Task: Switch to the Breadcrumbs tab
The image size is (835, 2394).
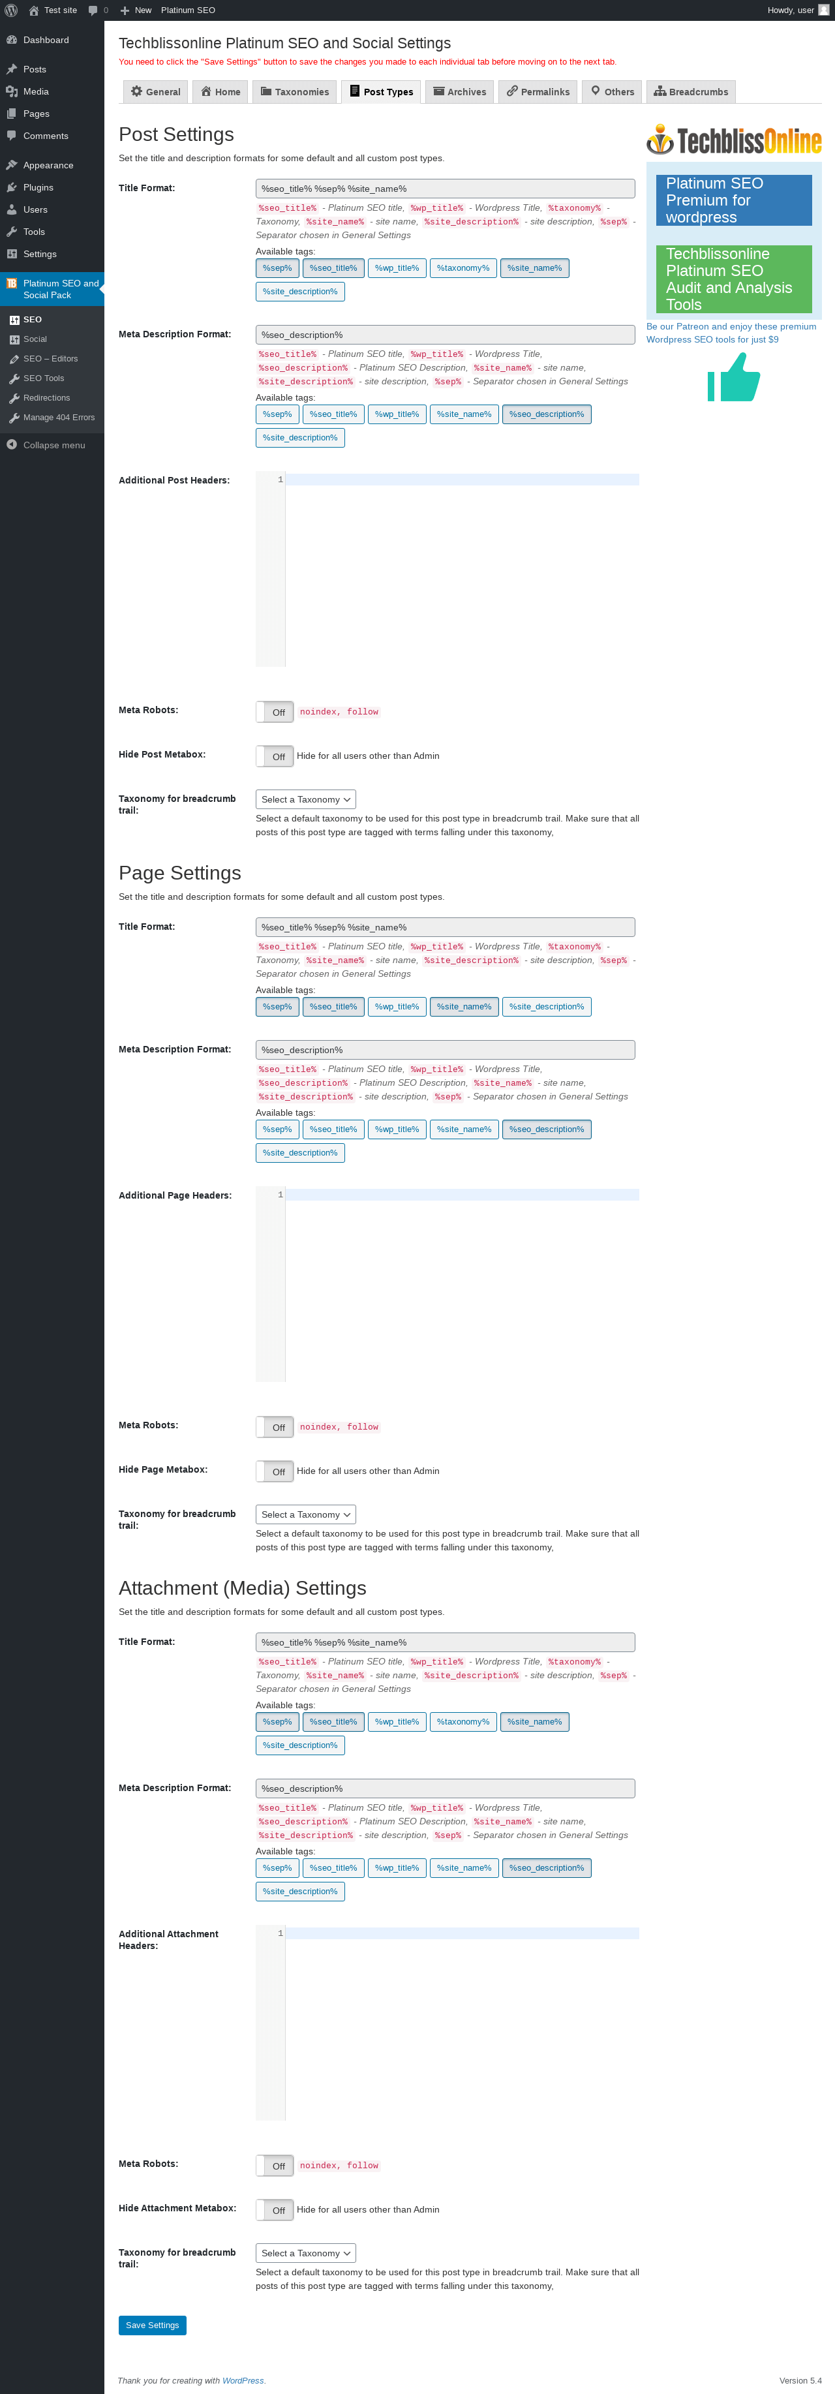Action: click(691, 92)
